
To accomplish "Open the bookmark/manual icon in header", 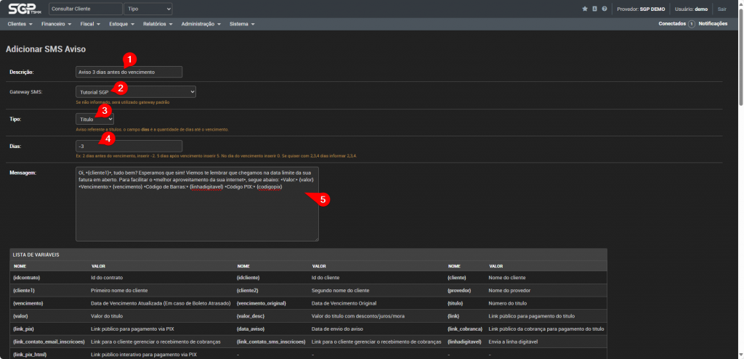I will pyautogui.click(x=594, y=9).
